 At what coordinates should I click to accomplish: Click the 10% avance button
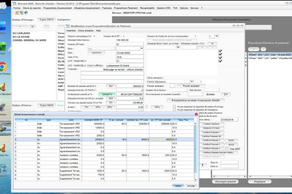tap(98, 107)
